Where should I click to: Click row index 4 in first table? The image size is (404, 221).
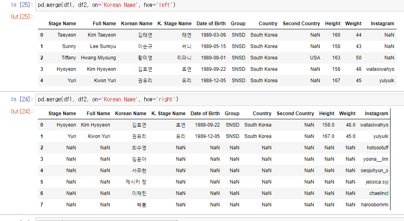coord(42,81)
